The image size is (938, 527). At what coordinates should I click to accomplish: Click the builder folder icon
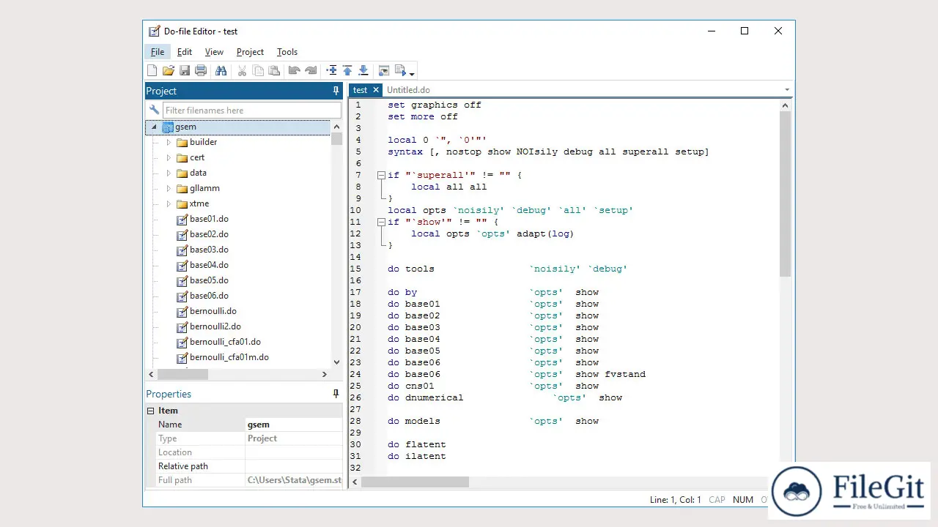[182, 142]
